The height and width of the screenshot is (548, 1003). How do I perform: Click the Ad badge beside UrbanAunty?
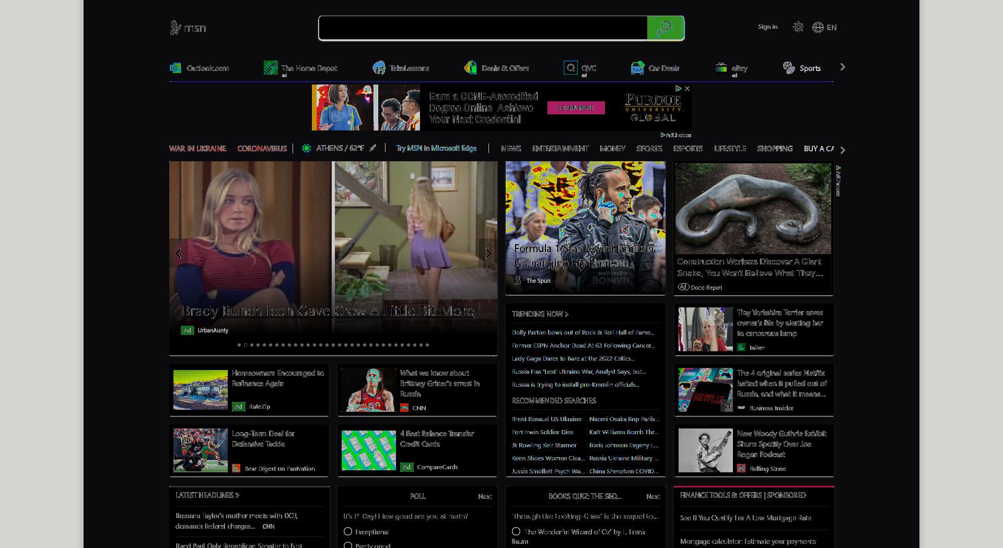coord(187,330)
